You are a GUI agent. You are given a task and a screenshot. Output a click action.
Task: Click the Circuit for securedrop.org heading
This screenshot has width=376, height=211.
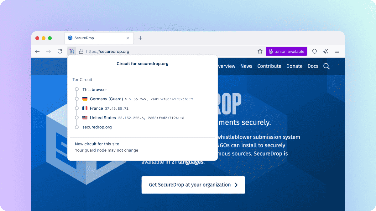pos(143,63)
